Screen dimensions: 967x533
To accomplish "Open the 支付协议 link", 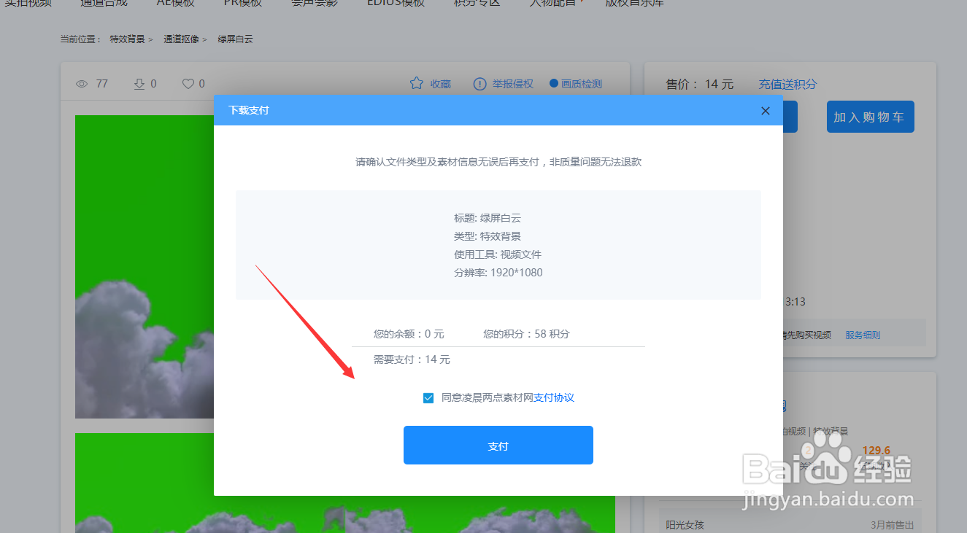I will click(x=554, y=398).
